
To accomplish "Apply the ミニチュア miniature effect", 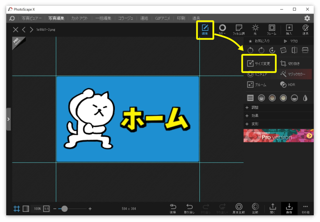I will click(x=257, y=74).
